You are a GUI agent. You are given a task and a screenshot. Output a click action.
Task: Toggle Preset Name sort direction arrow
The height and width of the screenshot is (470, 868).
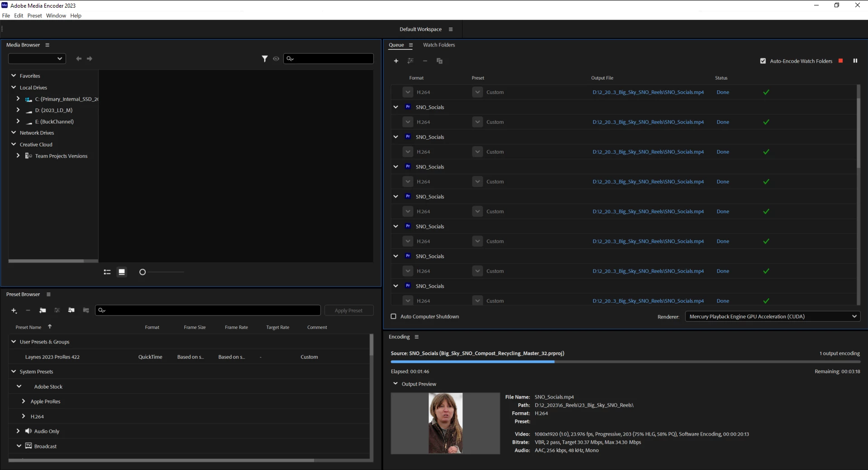pos(50,327)
